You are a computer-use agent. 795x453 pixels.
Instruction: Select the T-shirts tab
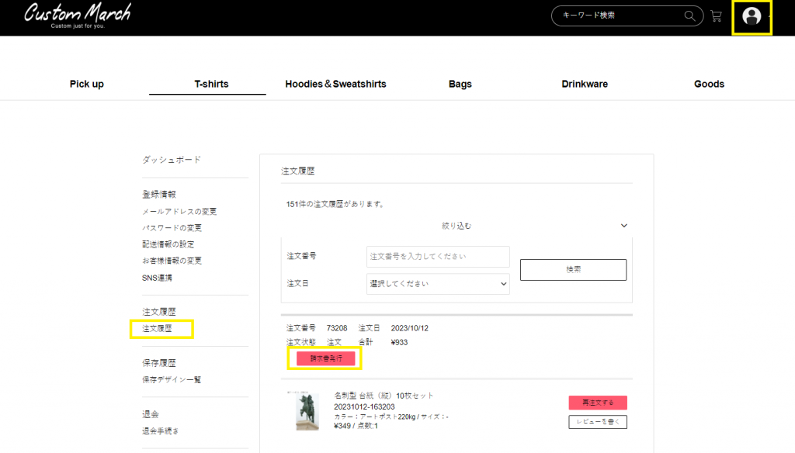click(211, 84)
